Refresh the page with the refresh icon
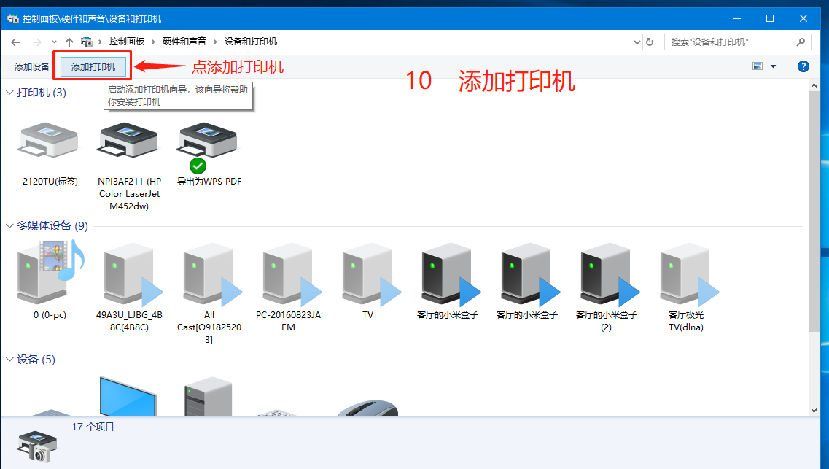Viewport: 829px width, 469px height. click(650, 42)
